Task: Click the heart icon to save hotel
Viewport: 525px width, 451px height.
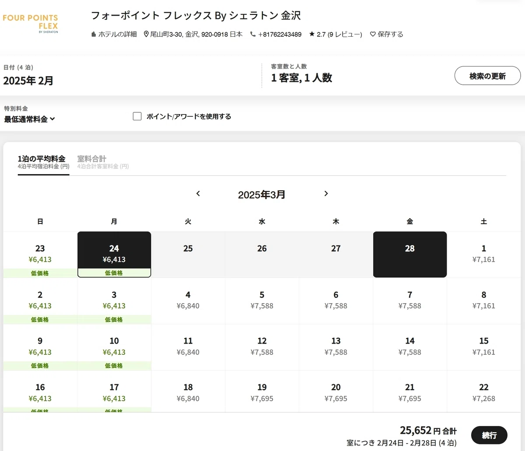Action: coord(373,34)
